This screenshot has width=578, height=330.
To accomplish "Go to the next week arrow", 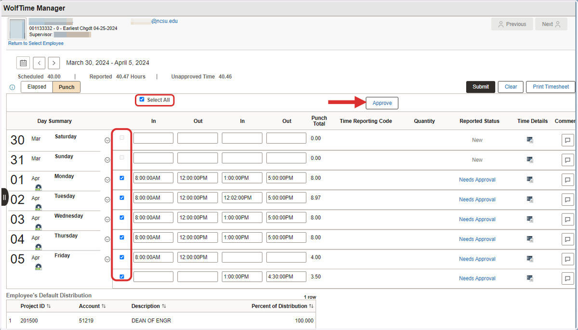I will (x=54, y=63).
